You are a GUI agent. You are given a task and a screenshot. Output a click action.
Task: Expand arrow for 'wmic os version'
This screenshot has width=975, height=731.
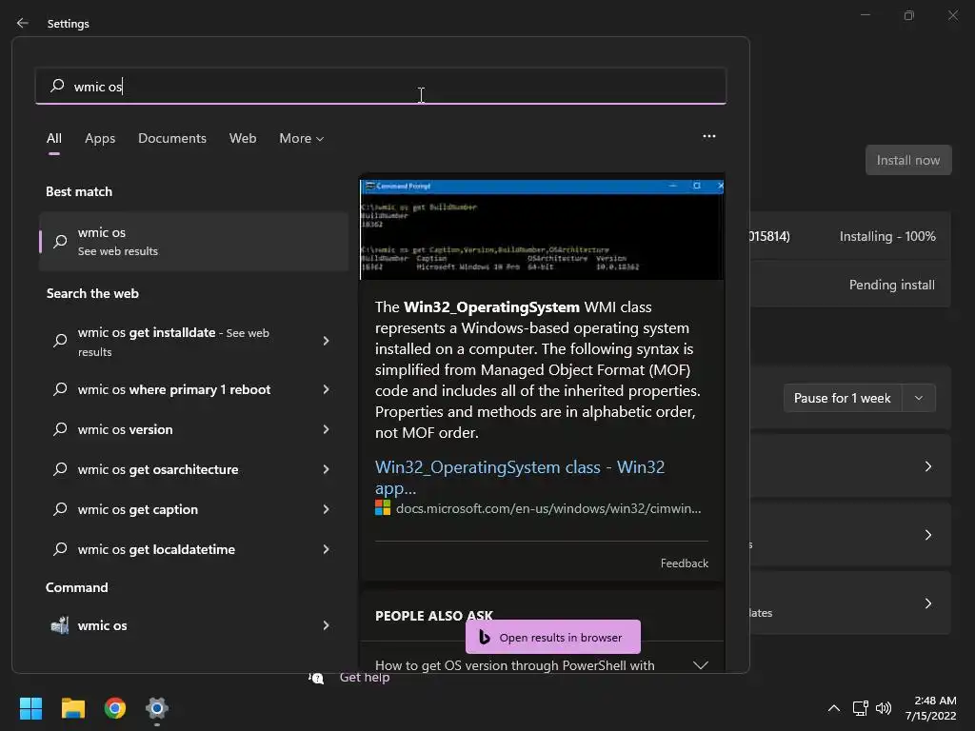tap(326, 429)
